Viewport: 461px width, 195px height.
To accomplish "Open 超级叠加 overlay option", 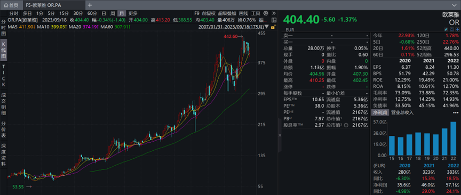I will (227, 13).
